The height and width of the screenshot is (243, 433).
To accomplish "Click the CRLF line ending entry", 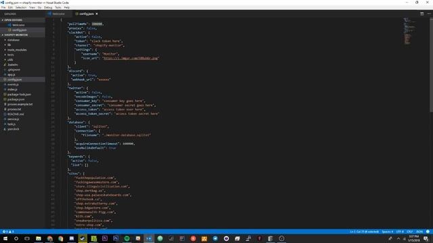I will click(409, 232).
